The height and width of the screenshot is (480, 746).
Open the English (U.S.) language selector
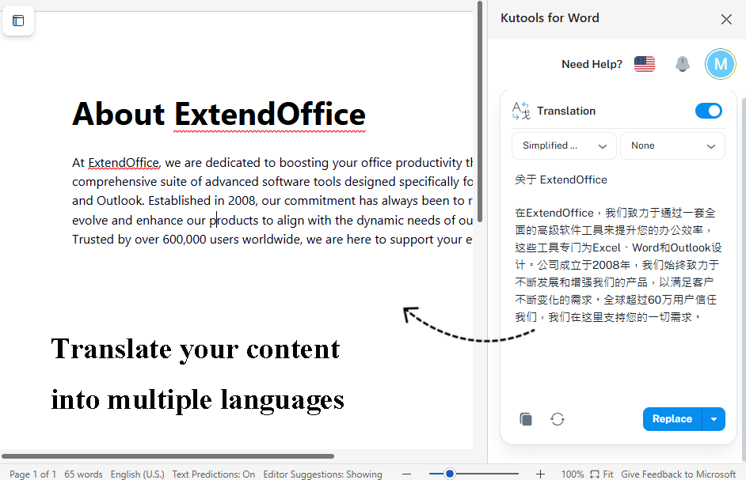[x=137, y=474]
